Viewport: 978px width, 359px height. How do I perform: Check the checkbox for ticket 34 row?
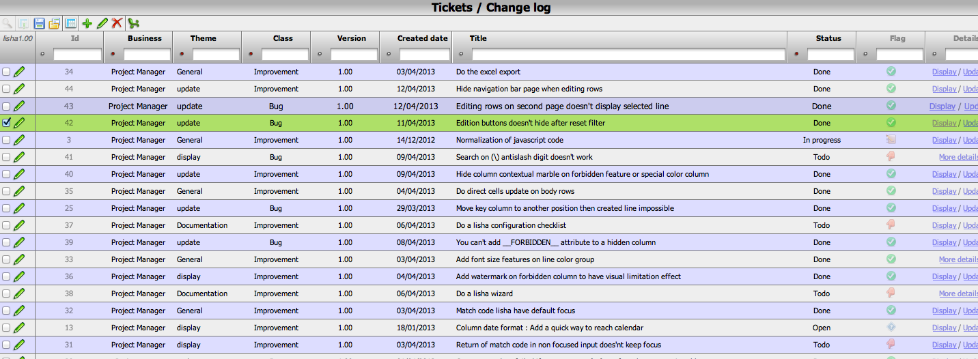point(6,72)
